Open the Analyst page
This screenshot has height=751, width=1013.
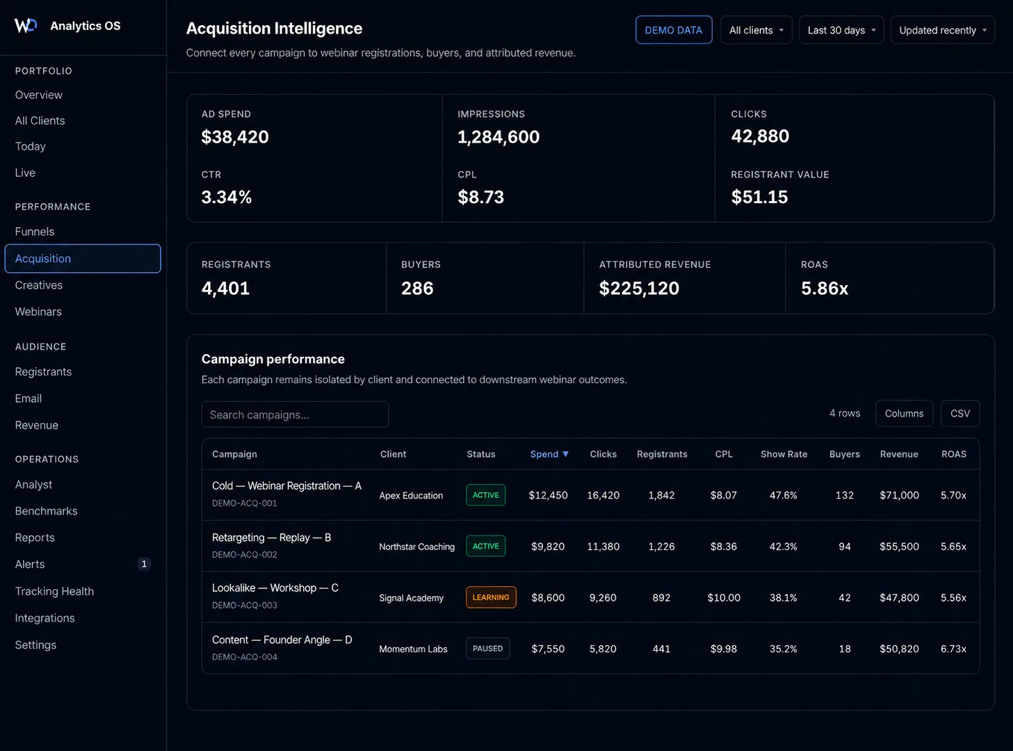[x=33, y=484]
